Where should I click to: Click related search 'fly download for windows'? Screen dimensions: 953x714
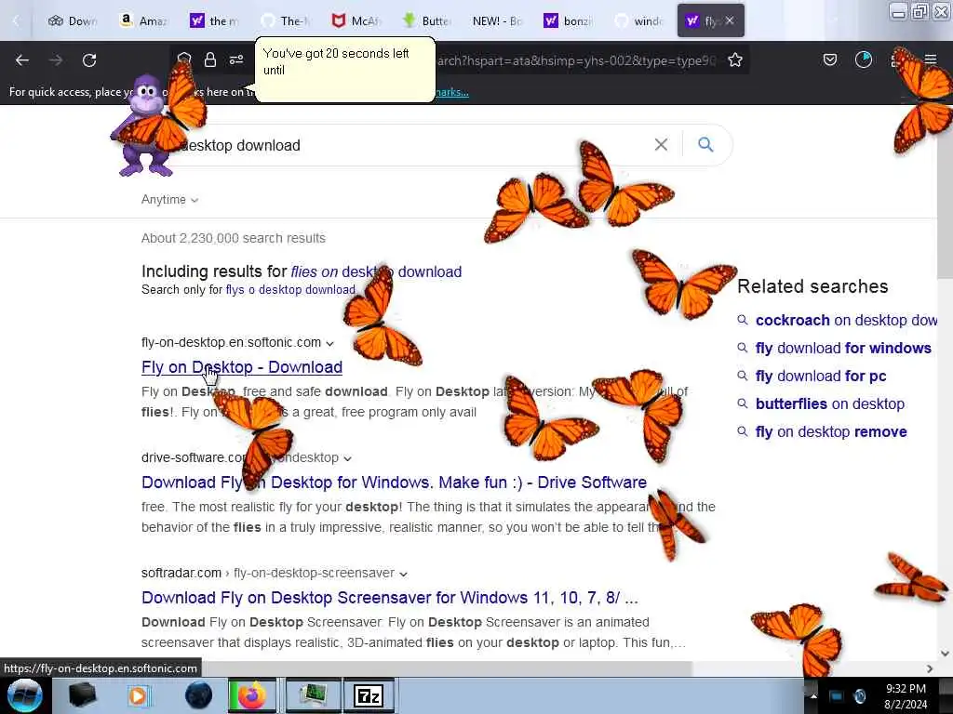tap(843, 348)
